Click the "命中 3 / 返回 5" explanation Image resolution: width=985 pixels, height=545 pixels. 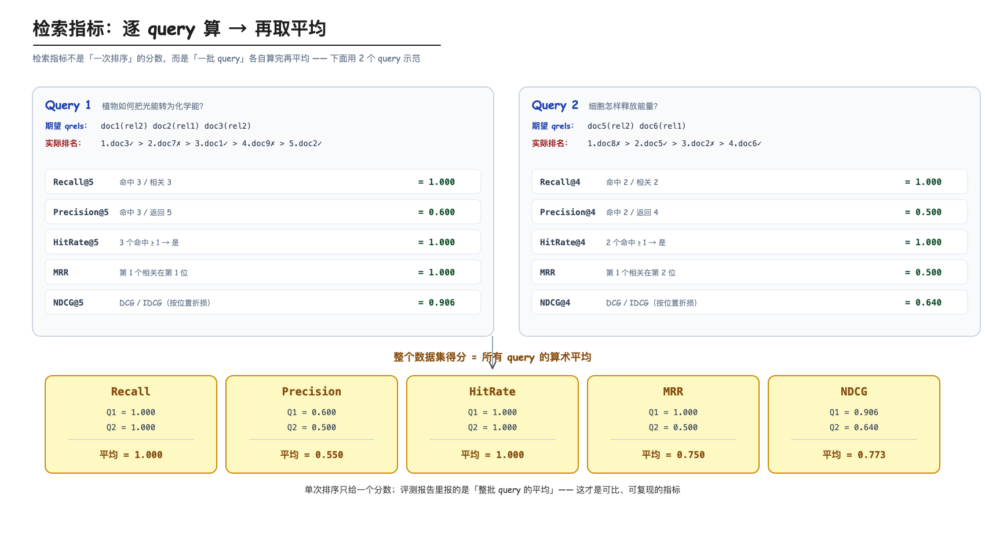point(145,212)
